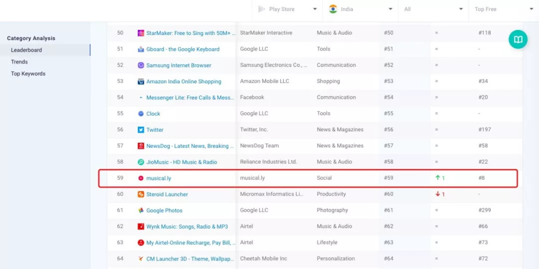Click the red down arrow for Steroid Launcher
Image resolution: width=539 pixels, height=269 pixels.
(x=438, y=194)
